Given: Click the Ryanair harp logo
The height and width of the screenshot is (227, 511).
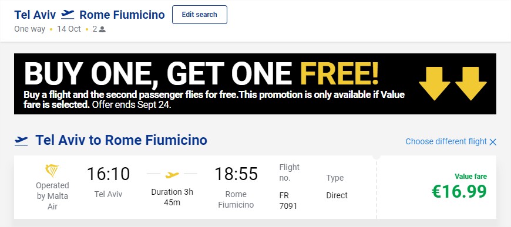Looking at the screenshot, I should (52, 171).
